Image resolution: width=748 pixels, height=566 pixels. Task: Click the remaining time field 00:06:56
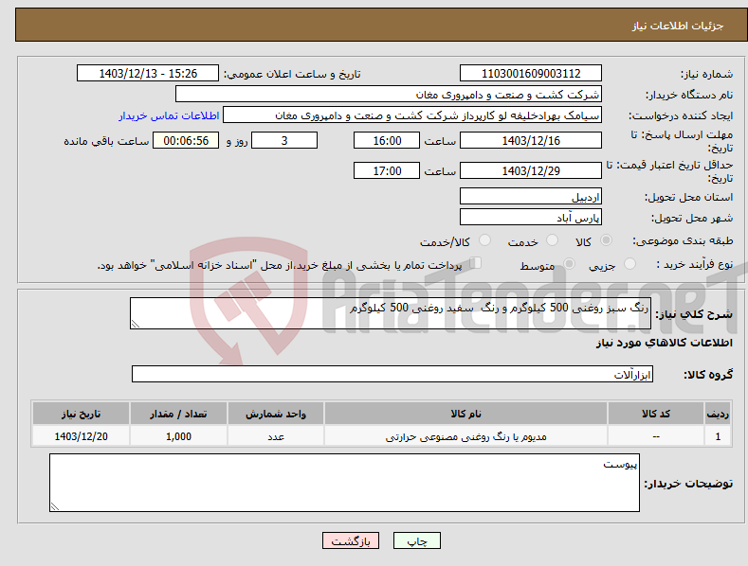coord(186,140)
